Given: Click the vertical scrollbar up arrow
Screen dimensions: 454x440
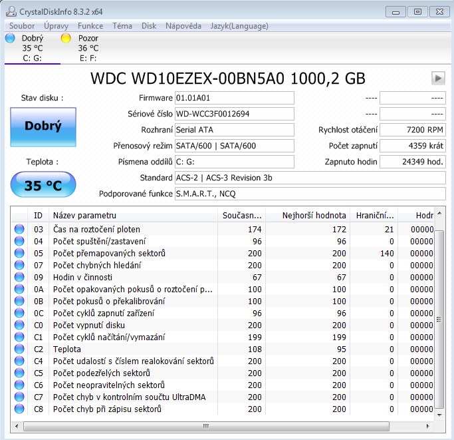Looking at the screenshot, I should [439, 214].
